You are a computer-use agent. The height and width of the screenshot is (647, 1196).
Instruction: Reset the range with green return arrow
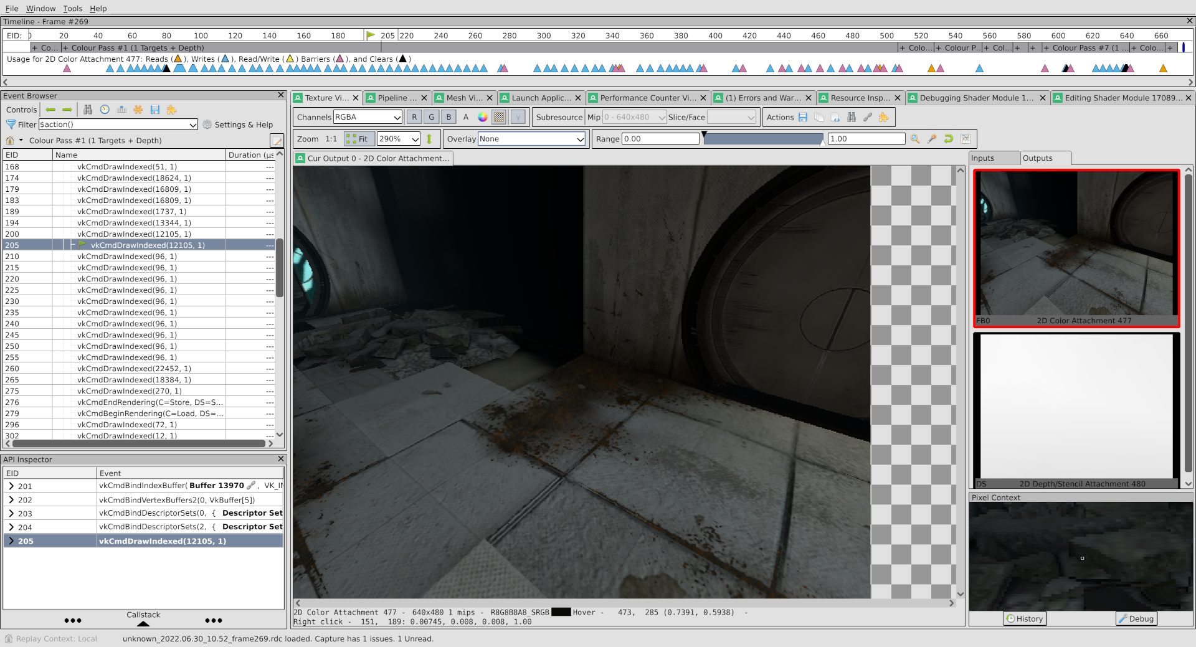pyautogui.click(x=949, y=139)
